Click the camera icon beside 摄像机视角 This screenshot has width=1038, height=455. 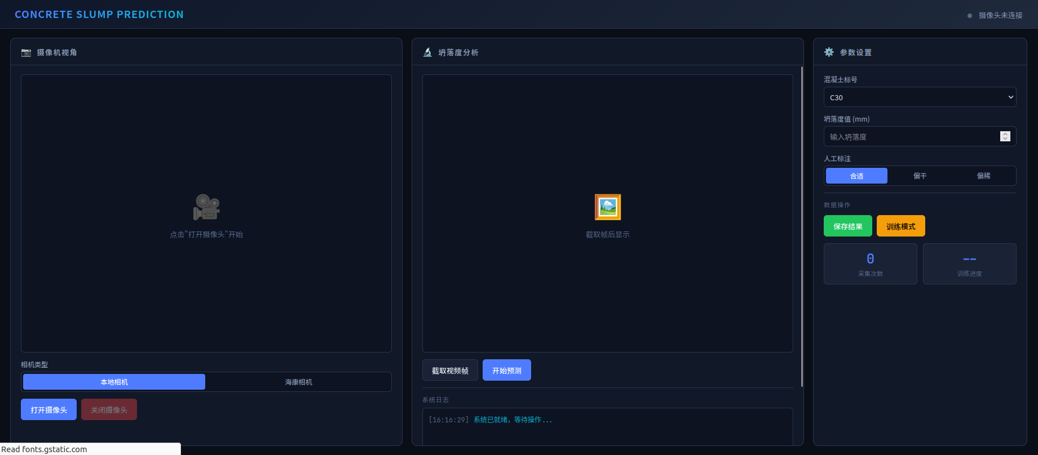point(26,52)
